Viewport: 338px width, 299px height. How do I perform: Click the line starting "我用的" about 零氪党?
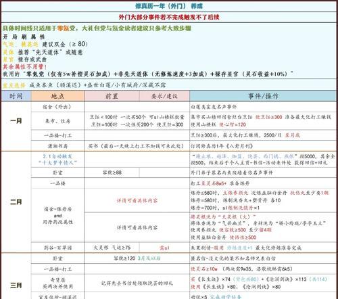tap(148, 74)
